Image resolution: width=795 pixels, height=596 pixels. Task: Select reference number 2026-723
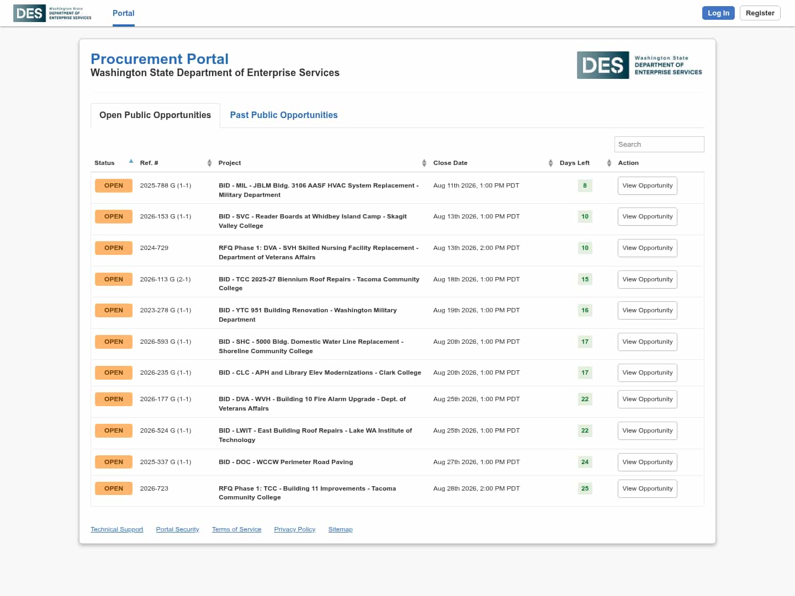click(x=154, y=488)
